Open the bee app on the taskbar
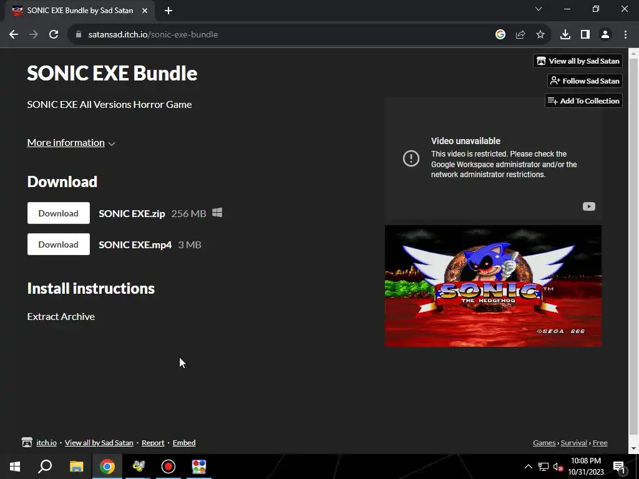The width and height of the screenshot is (639, 479). [138, 467]
